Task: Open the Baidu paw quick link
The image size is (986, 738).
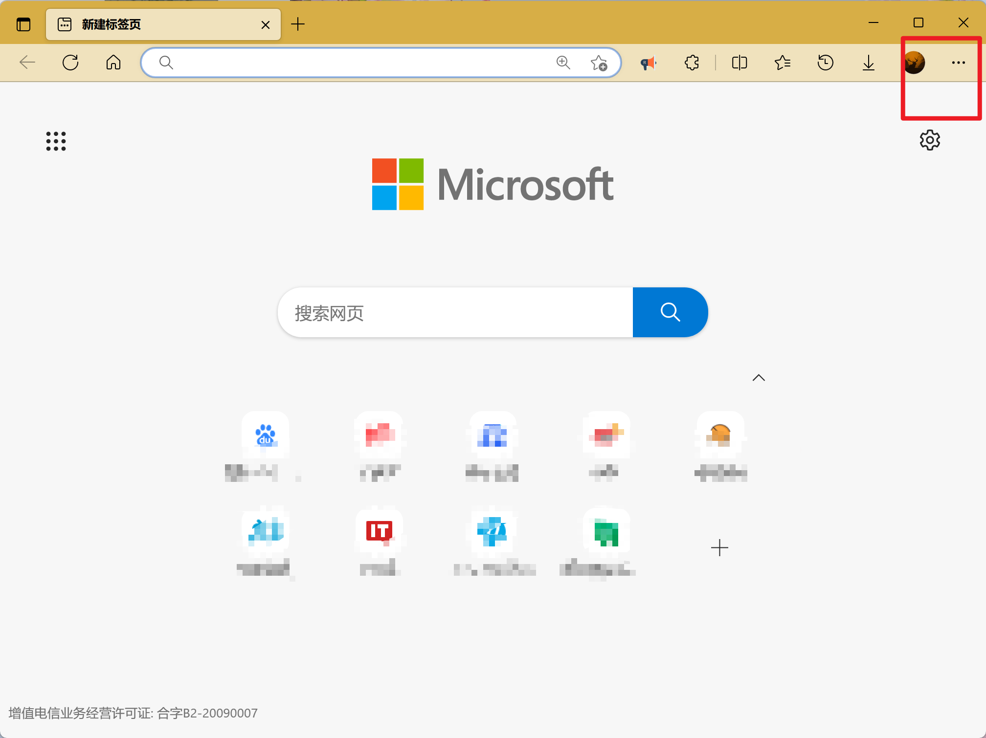Action: click(265, 435)
